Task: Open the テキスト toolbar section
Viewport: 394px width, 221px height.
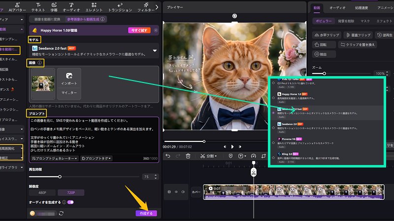Action: pyautogui.click(x=38, y=7)
